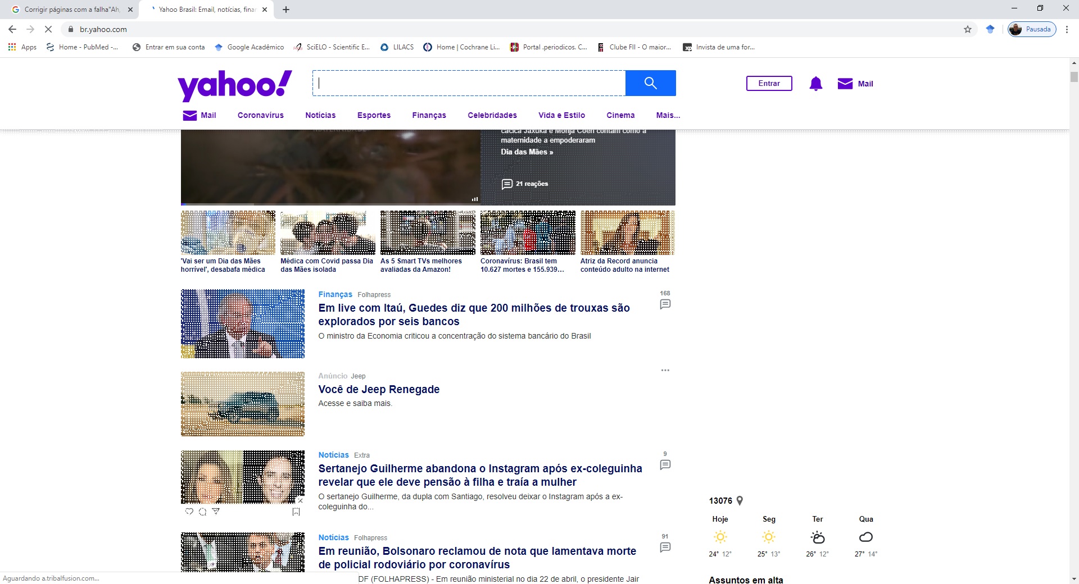
Task: Open the Apps bookmarks shortcut
Action: point(22,47)
